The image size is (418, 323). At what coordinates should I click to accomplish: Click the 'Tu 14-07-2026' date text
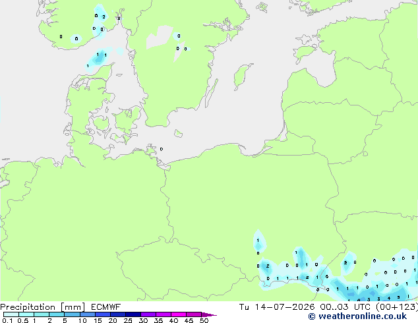(x=277, y=307)
